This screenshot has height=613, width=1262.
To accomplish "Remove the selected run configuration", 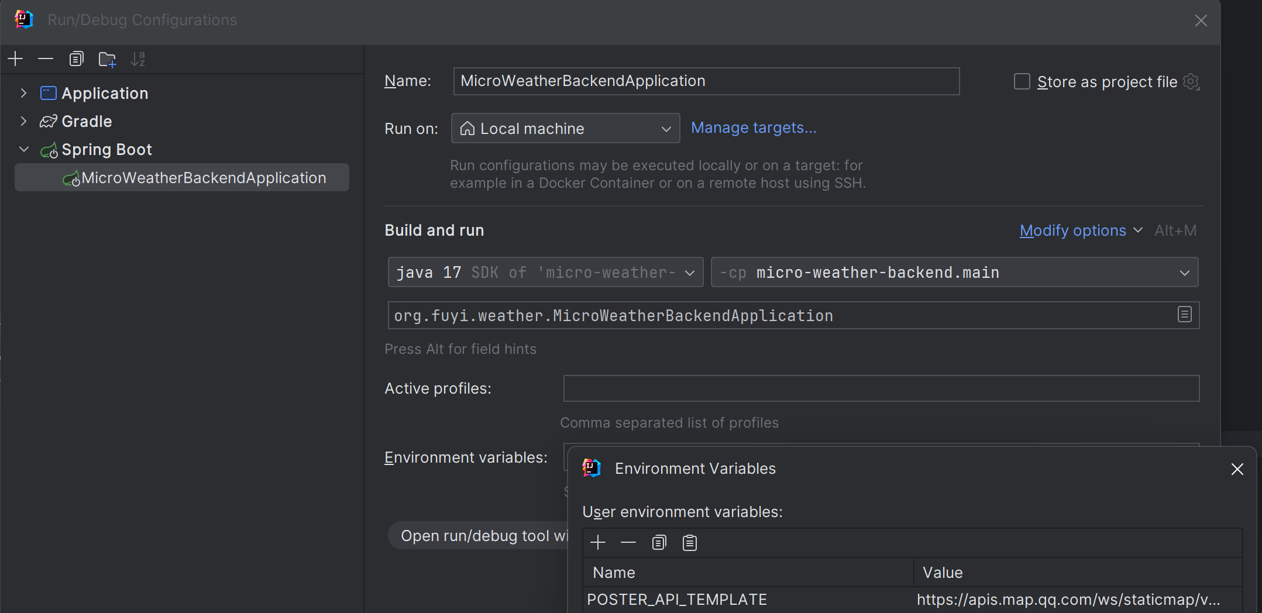I will click(x=46, y=59).
